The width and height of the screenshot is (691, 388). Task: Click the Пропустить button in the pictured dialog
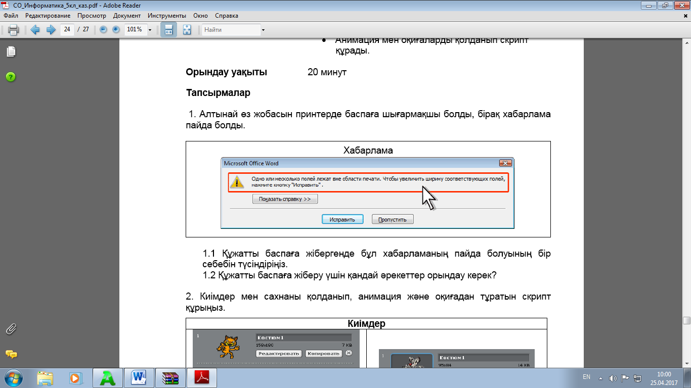click(393, 219)
